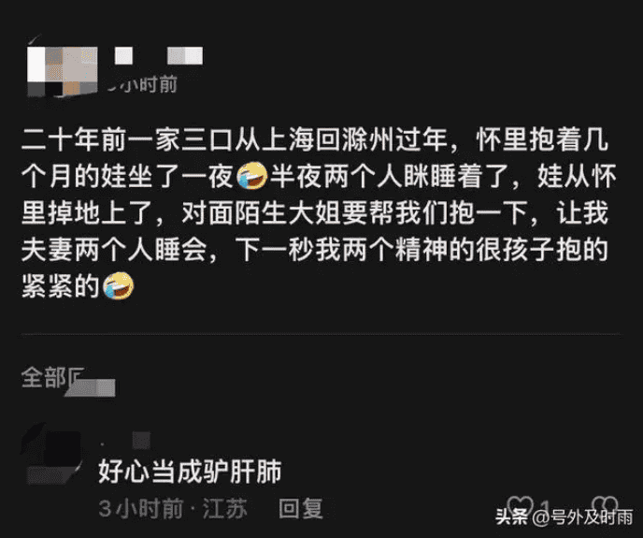This screenshot has height=538, width=643.
Task: Select the comment text 好心当成驴肝肺
Action: click(190, 472)
